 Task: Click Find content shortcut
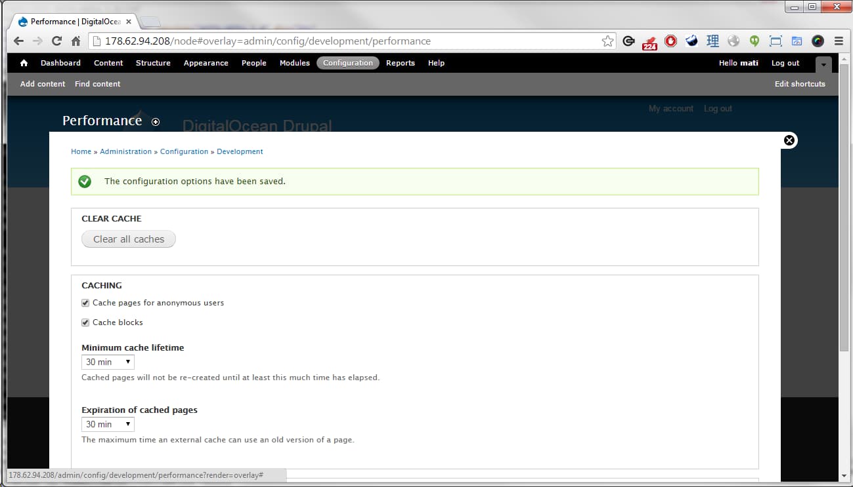(98, 84)
